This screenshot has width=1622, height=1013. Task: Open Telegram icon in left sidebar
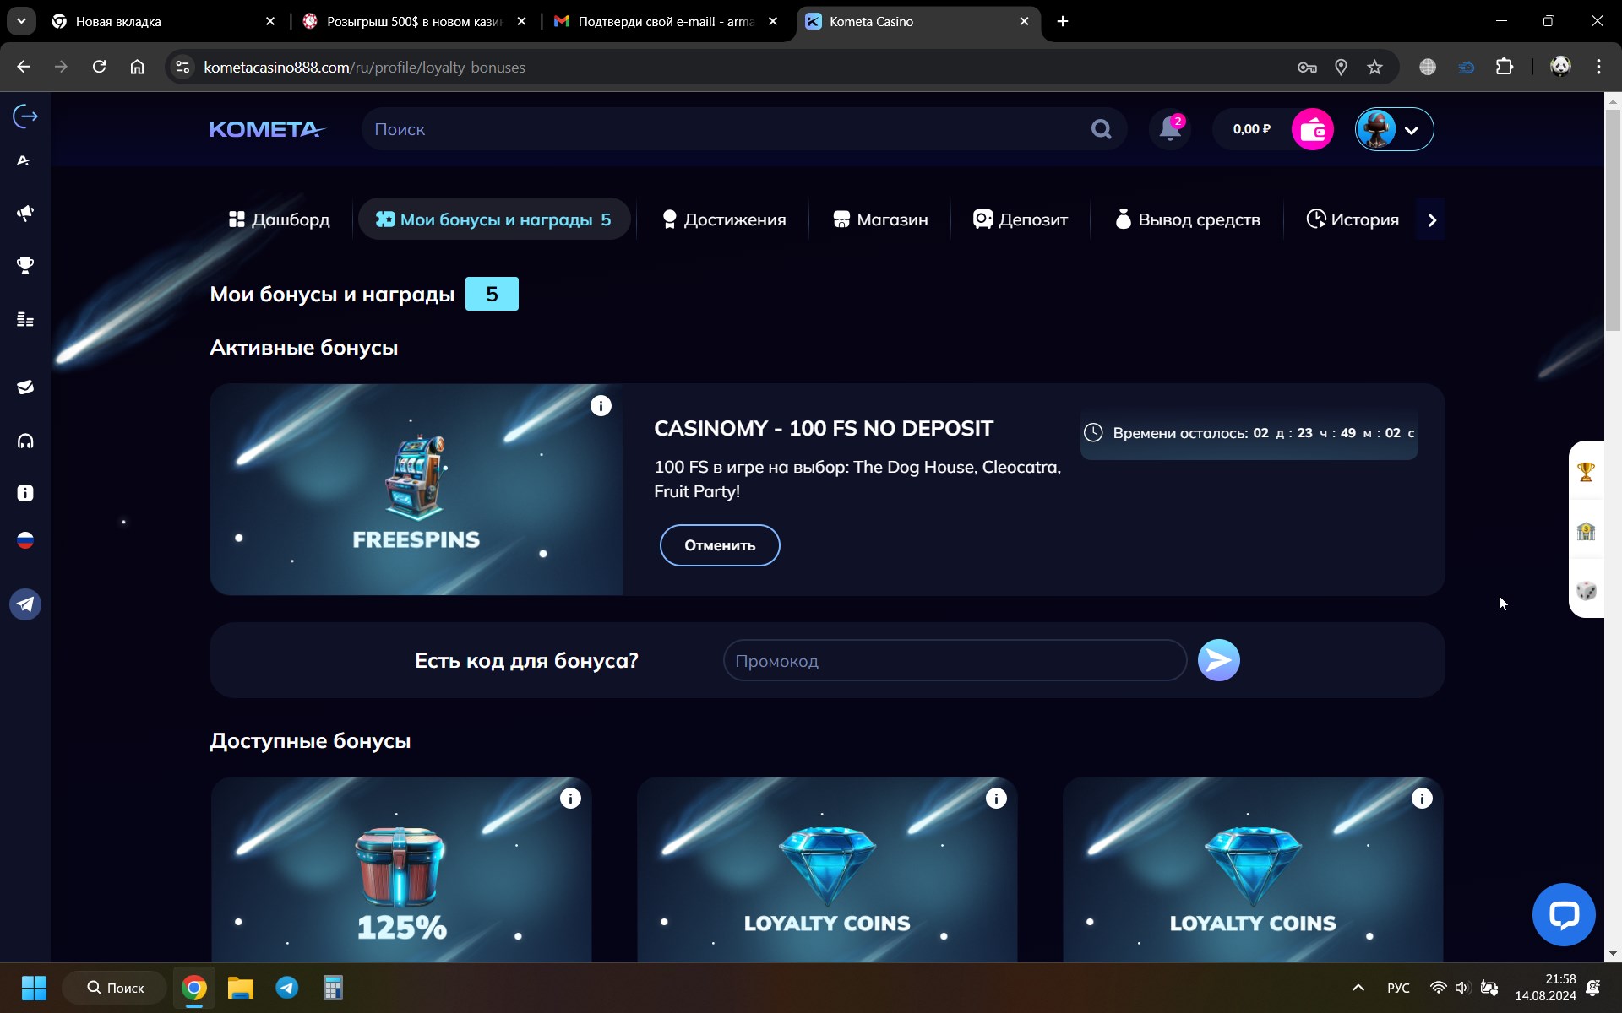click(x=25, y=604)
